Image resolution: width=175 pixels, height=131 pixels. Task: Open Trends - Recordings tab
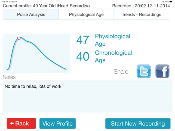[x=142, y=14]
